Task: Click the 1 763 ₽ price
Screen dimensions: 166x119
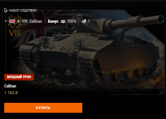Action: pos(11,93)
